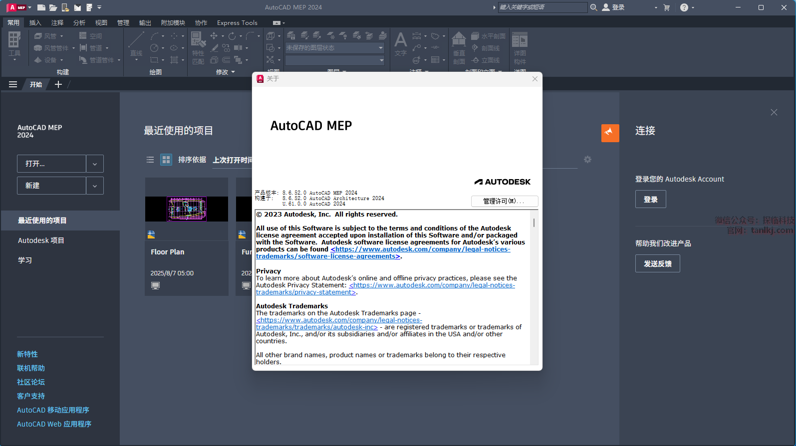Viewport: 796px width, 446px height.
Task: Toggle the ribbon minimize panel button
Action: (x=277, y=23)
